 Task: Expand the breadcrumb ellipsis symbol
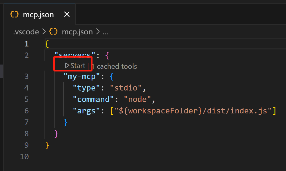[x=105, y=32]
